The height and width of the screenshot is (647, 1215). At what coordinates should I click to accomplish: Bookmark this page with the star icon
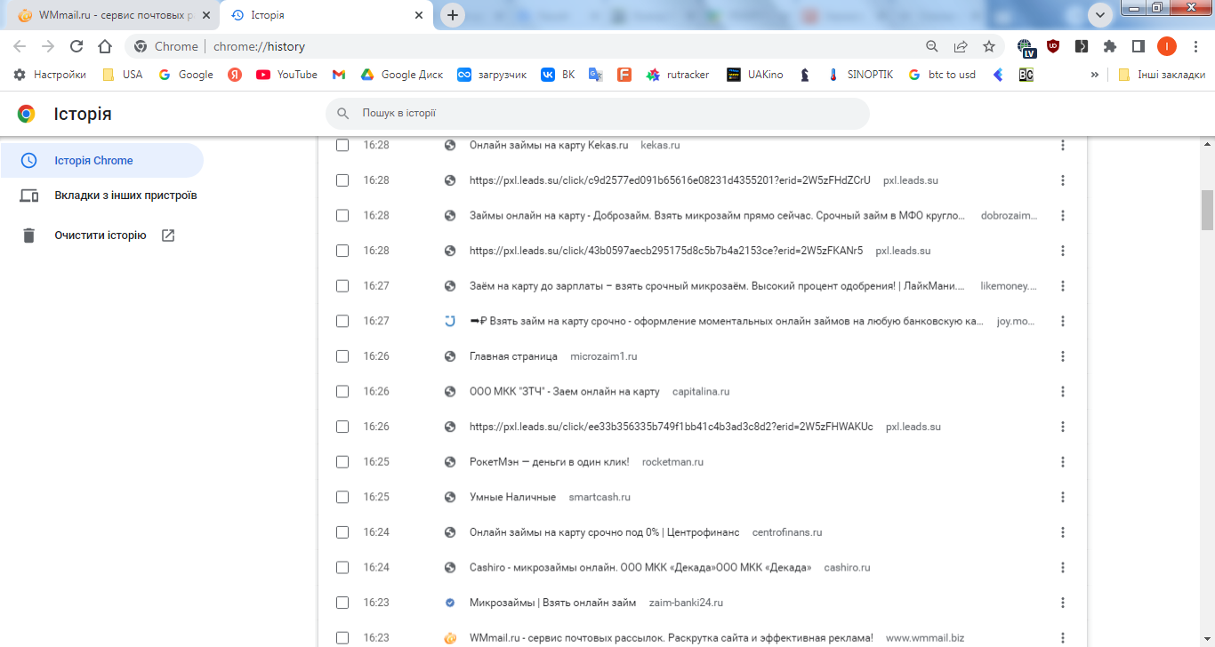(989, 46)
